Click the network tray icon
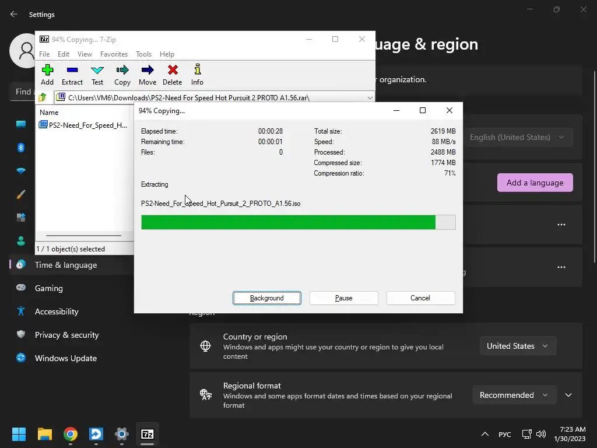 tap(527, 434)
